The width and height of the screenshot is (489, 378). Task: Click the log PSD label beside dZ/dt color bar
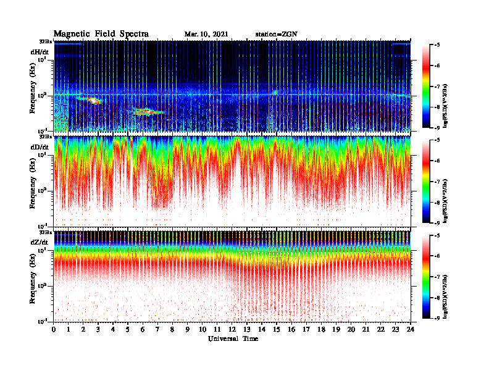(445, 296)
